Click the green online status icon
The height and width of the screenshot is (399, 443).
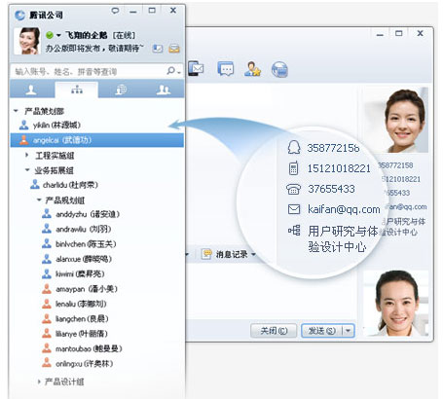tap(50, 35)
